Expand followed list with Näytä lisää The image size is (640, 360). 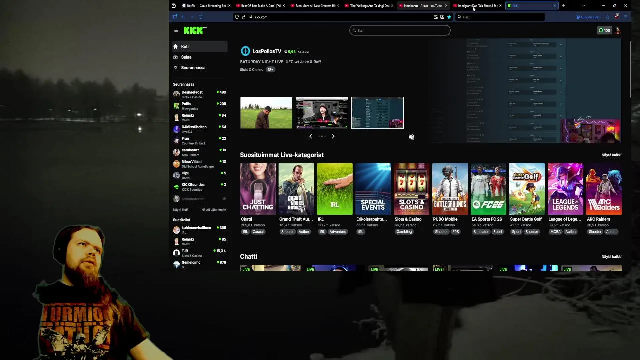pyautogui.click(x=181, y=210)
